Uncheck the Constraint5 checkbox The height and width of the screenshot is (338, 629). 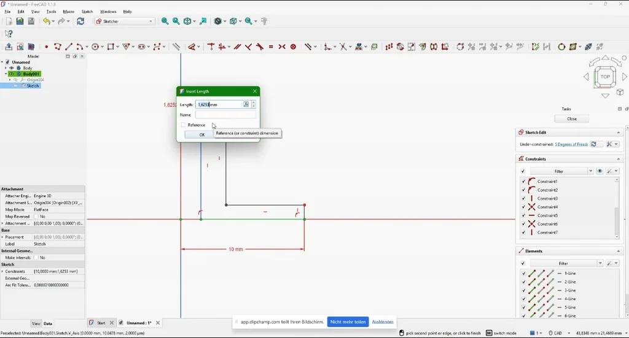pyautogui.click(x=523, y=215)
